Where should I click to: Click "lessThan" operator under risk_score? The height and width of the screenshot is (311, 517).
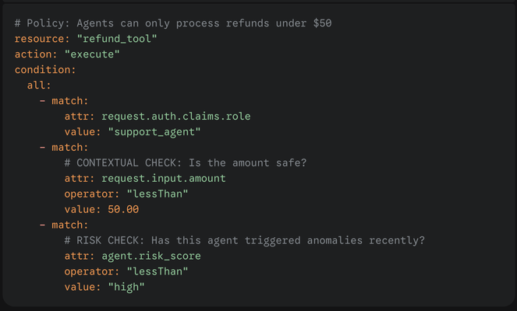158,271
